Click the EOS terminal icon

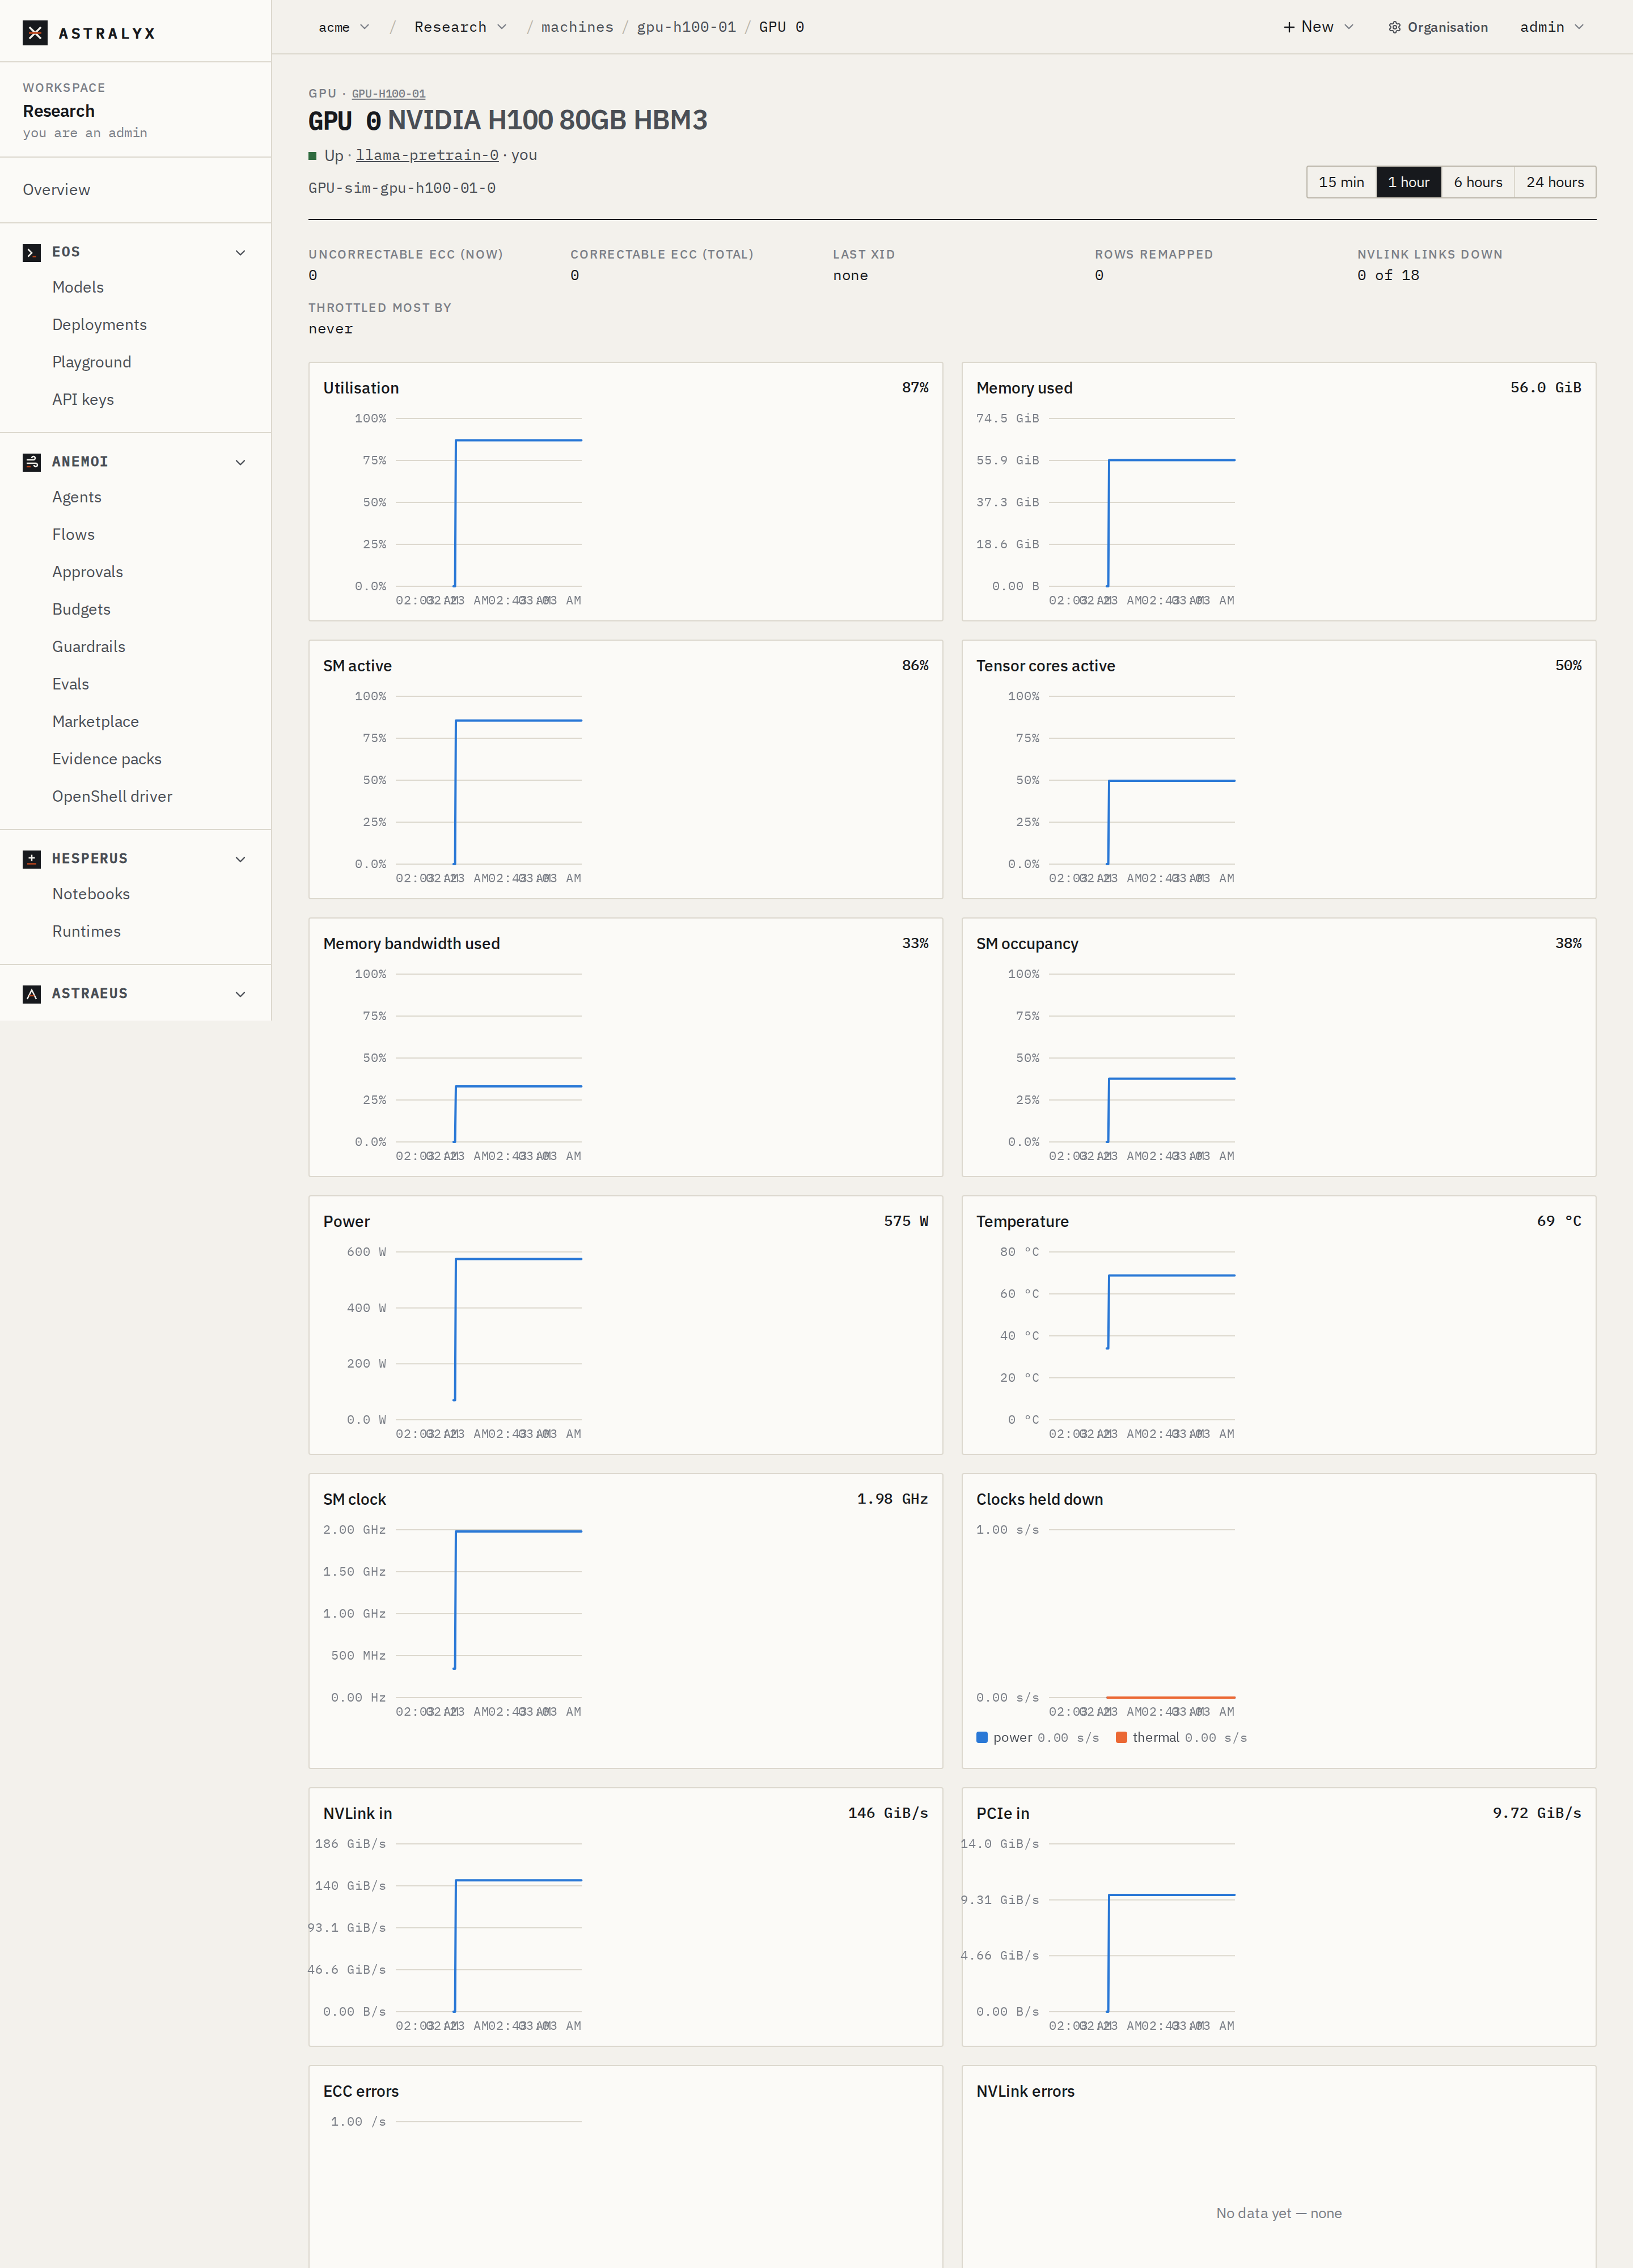coord(32,252)
